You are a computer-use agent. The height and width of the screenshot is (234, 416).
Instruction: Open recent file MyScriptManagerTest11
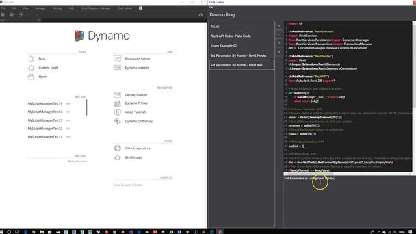click(x=45, y=137)
